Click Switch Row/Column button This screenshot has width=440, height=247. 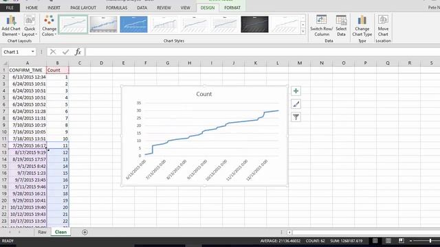pyautogui.click(x=322, y=26)
